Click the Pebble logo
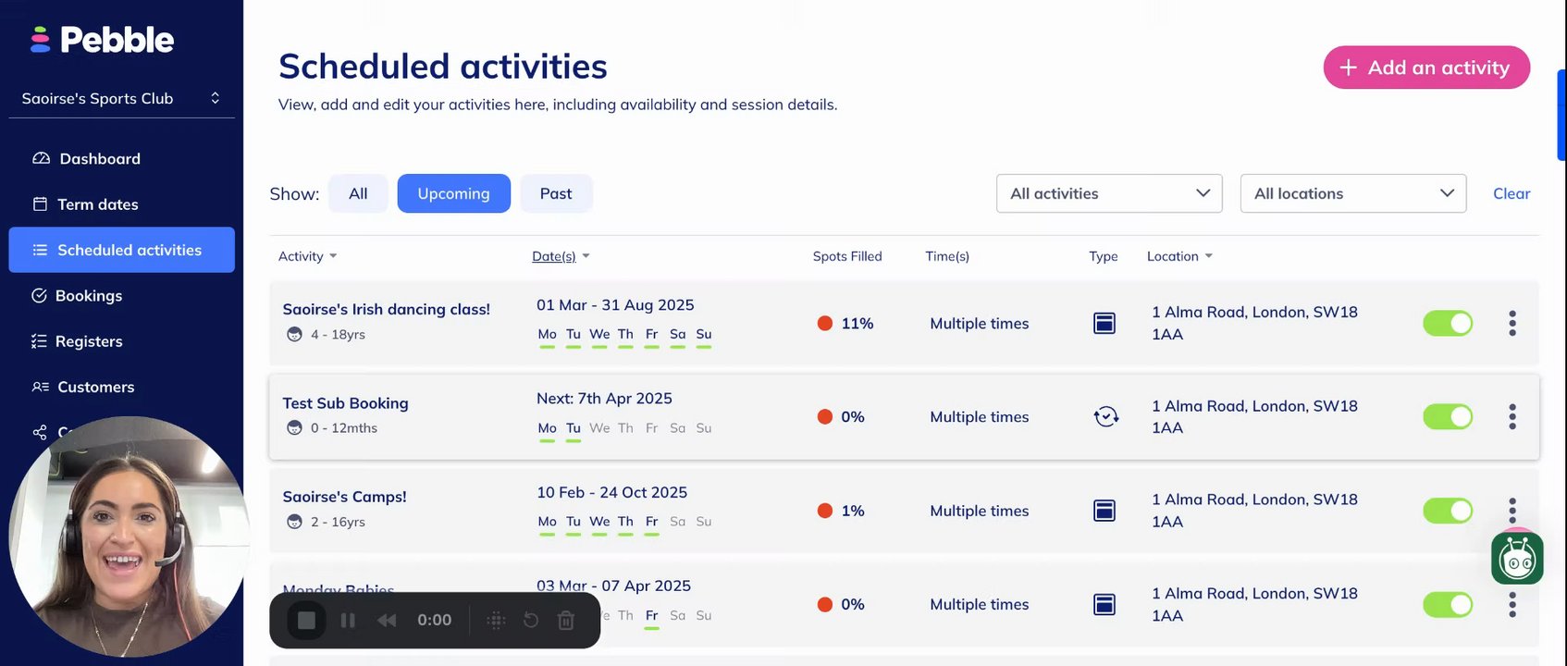 102,40
